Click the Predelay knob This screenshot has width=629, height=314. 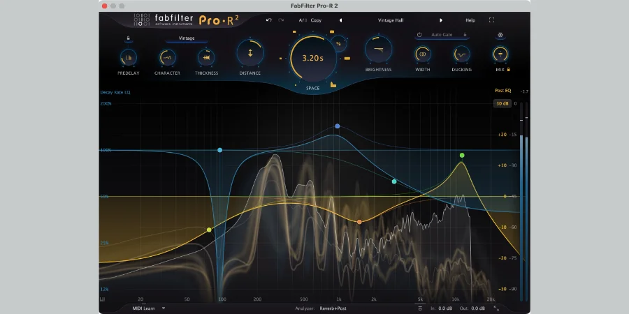coord(129,58)
